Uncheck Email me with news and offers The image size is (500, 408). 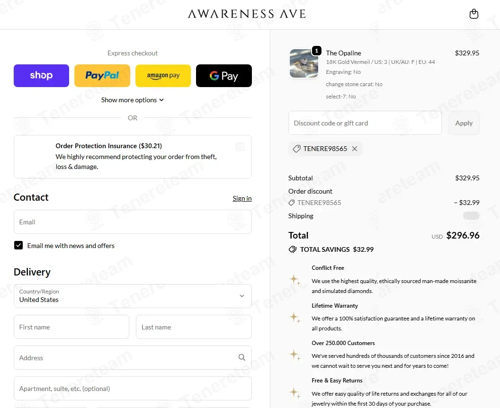18,245
